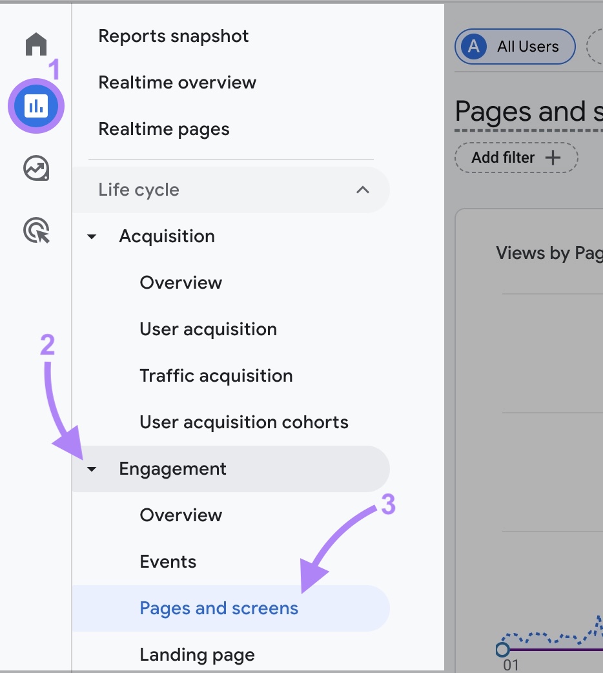Collapse the Life cycle section
The image size is (603, 673).
tap(362, 190)
